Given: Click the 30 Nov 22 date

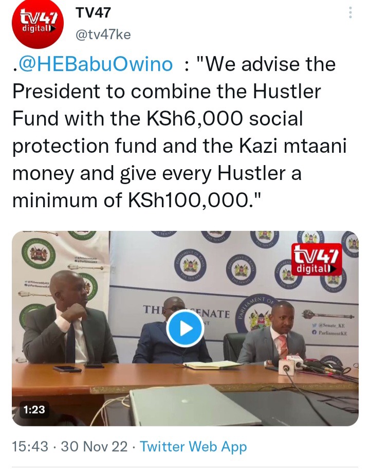Looking at the screenshot, I should coord(94,446).
